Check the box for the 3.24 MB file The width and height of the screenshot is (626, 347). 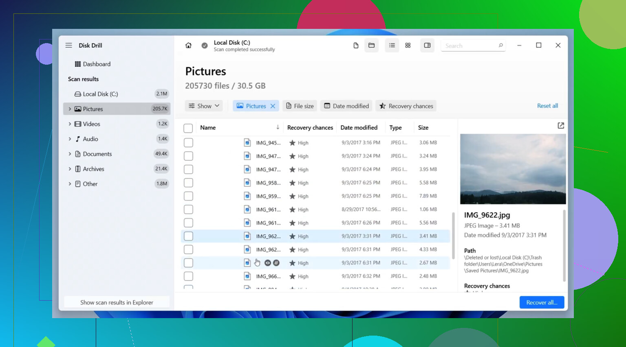[188, 156]
